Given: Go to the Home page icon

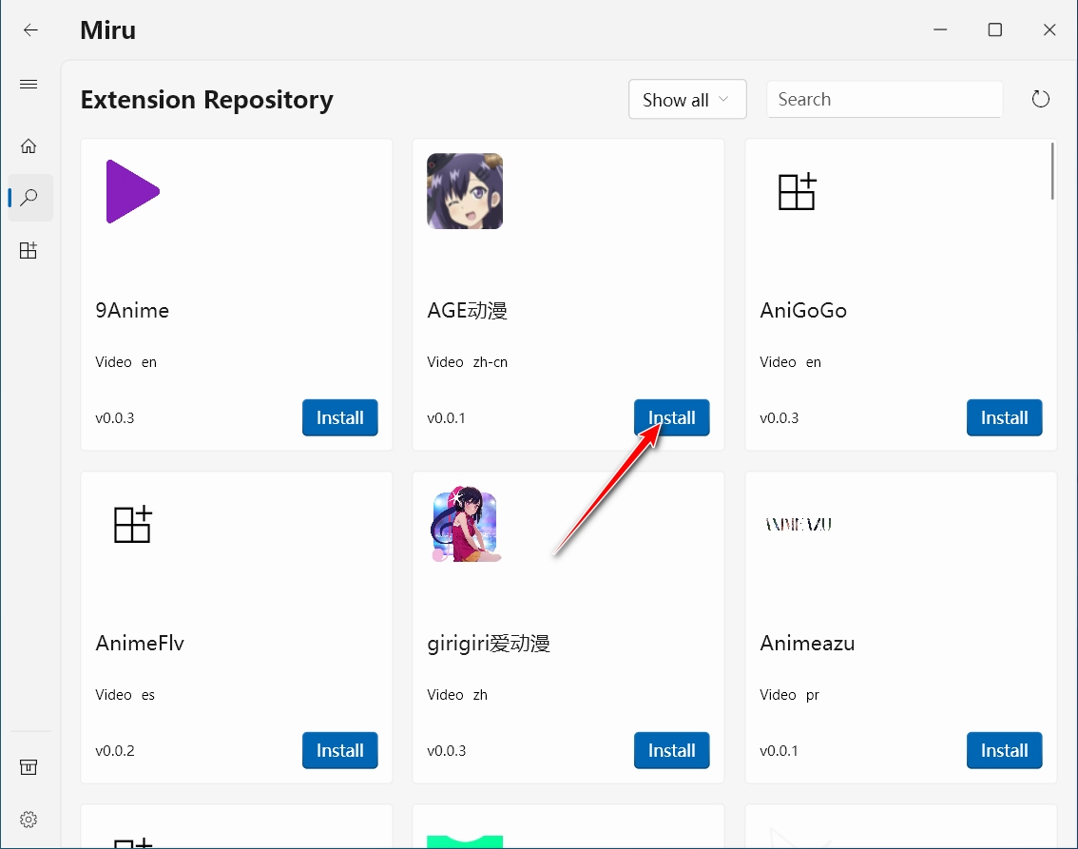Looking at the screenshot, I should click(x=29, y=145).
